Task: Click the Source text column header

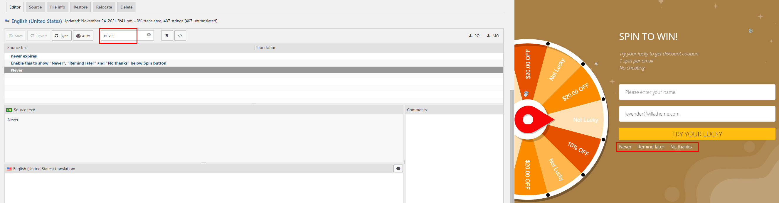Action: (x=129, y=48)
